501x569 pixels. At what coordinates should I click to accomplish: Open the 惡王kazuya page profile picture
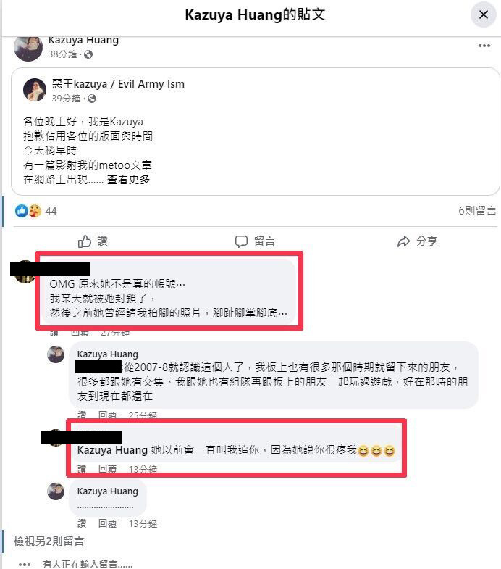tap(35, 90)
